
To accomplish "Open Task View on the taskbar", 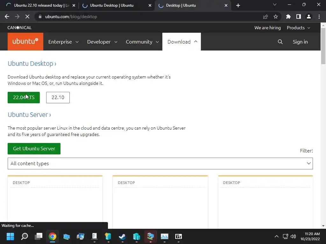I will pyautogui.click(x=39, y=236).
